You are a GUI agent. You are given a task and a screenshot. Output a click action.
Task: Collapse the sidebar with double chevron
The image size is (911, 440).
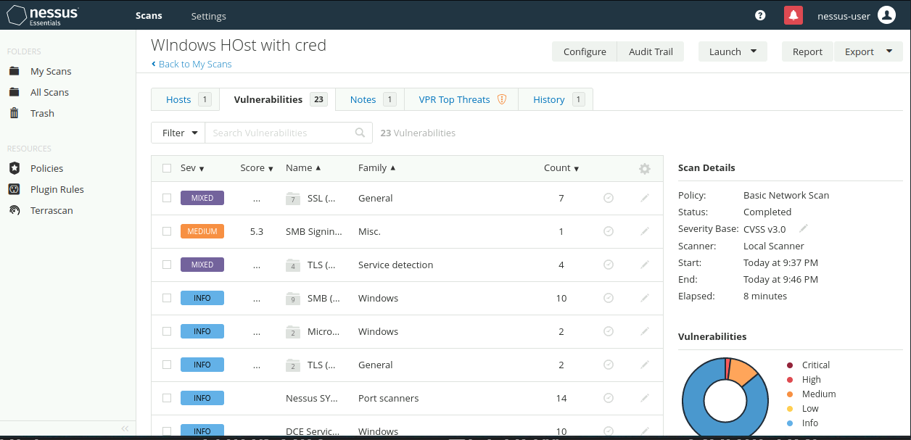tap(125, 428)
